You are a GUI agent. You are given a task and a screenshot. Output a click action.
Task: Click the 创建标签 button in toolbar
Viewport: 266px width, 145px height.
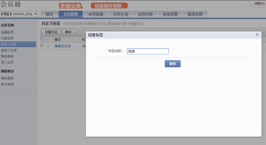pos(51,32)
